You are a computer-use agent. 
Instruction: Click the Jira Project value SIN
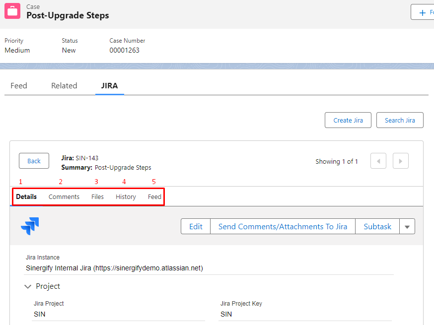click(40, 314)
